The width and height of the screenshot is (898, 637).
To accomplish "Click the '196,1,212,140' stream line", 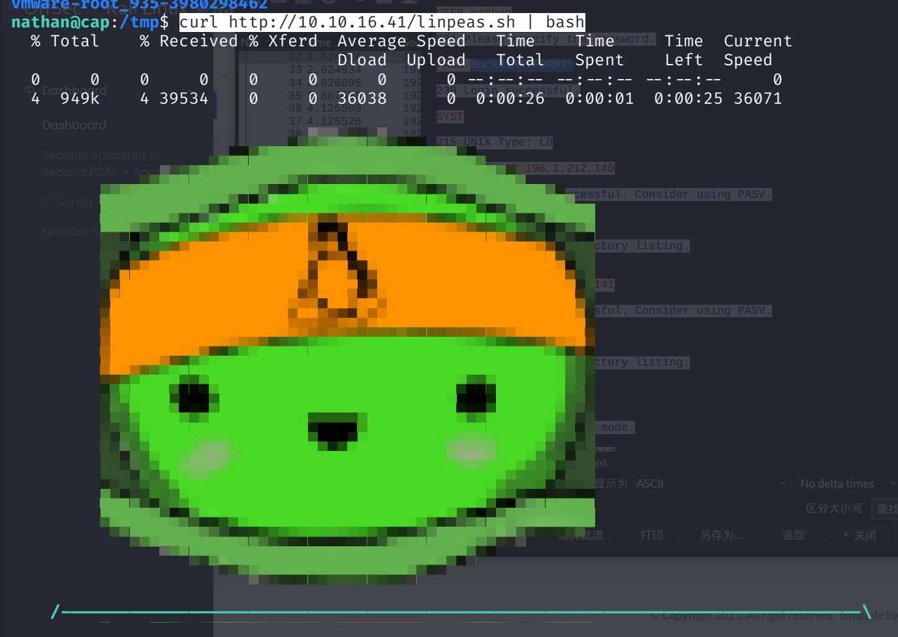I will pos(570,168).
